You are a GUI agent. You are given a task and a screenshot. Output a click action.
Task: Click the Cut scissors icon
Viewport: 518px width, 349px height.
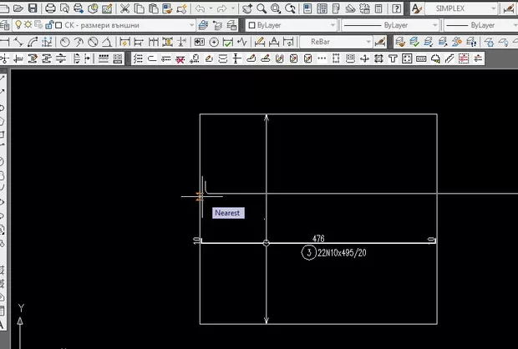tap(125, 8)
